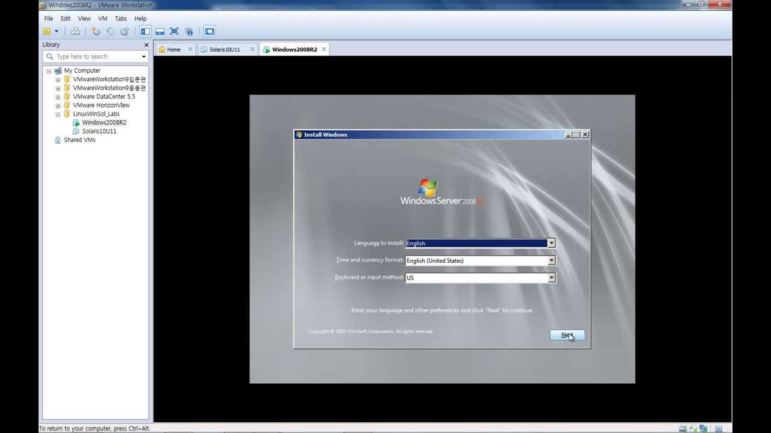Switch to the Solaris10U11 tab
This screenshot has width=771, height=433.
[224, 49]
